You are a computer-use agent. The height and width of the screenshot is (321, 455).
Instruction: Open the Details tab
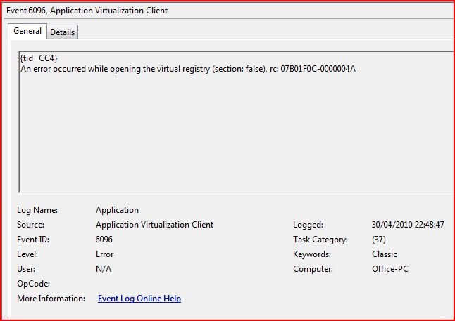point(63,32)
